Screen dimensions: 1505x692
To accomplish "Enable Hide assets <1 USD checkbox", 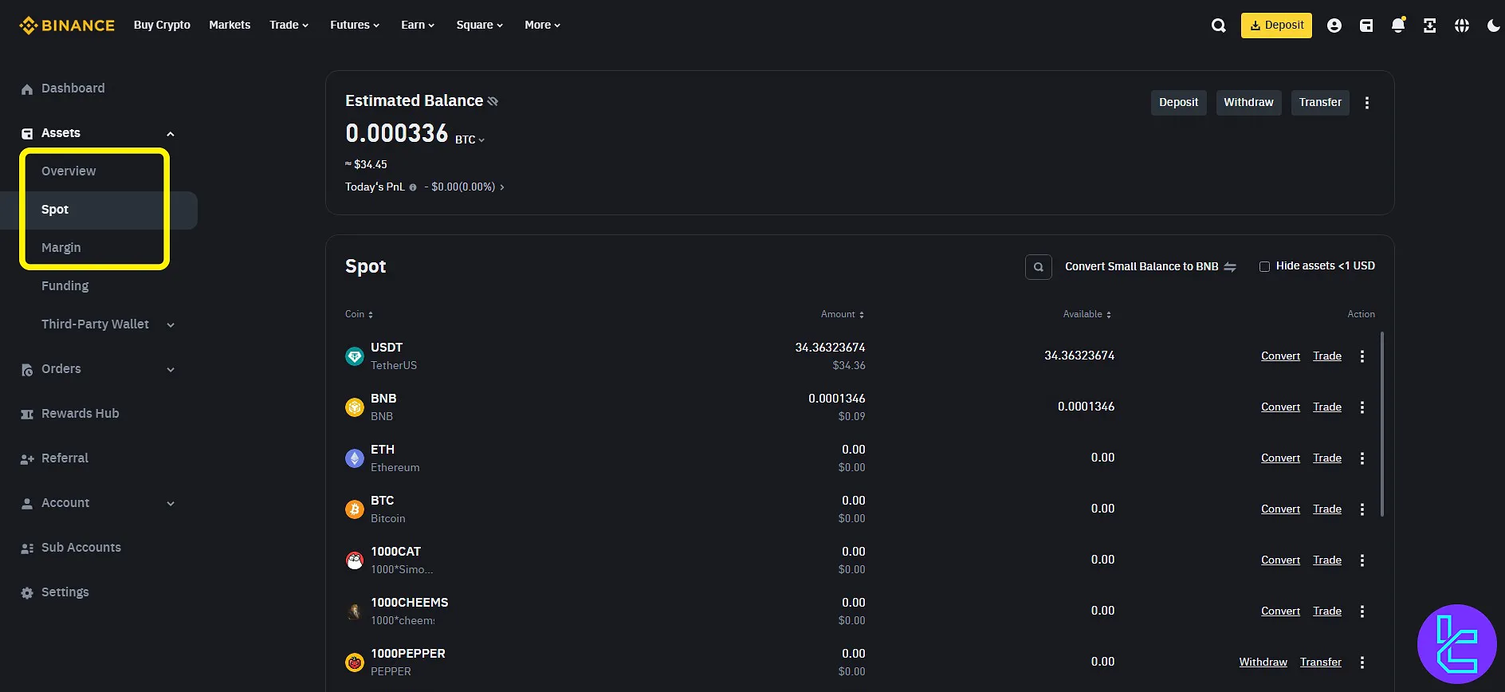I will pos(1264,266).
